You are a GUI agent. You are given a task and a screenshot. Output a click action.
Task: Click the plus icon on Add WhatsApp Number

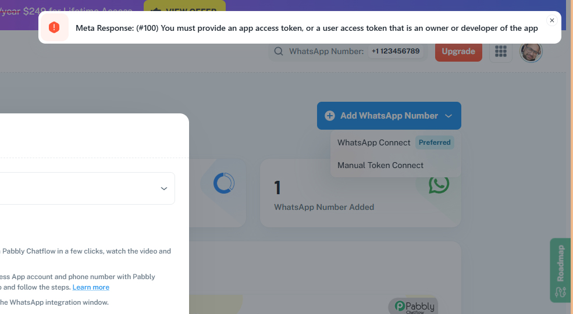pos(330,116)
